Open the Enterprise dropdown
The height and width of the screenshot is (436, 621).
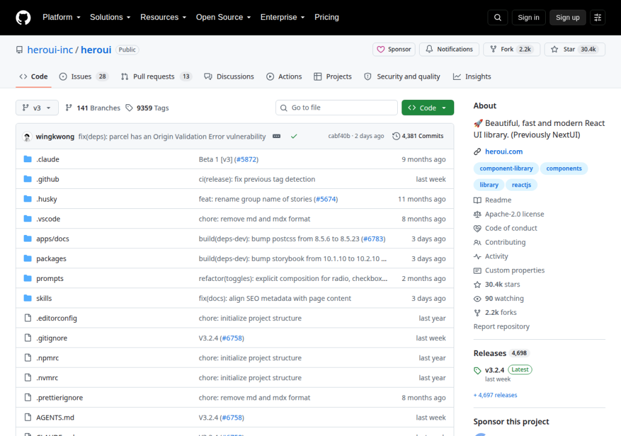click(x=283, y=18)
